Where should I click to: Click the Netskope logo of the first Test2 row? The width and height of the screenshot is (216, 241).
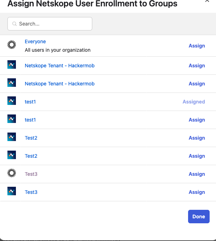click(12, 137)
